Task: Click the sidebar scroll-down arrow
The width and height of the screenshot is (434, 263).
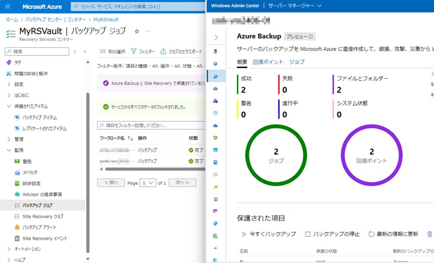Action: [x=88, y=259]
